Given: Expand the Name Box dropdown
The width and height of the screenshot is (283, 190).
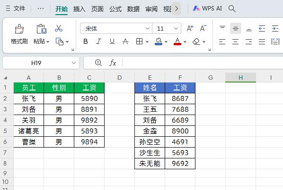Looking at the screenshot, I should coord(74,63).
